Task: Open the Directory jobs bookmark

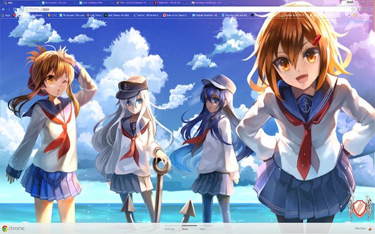Action: click(x=235, y=15)
